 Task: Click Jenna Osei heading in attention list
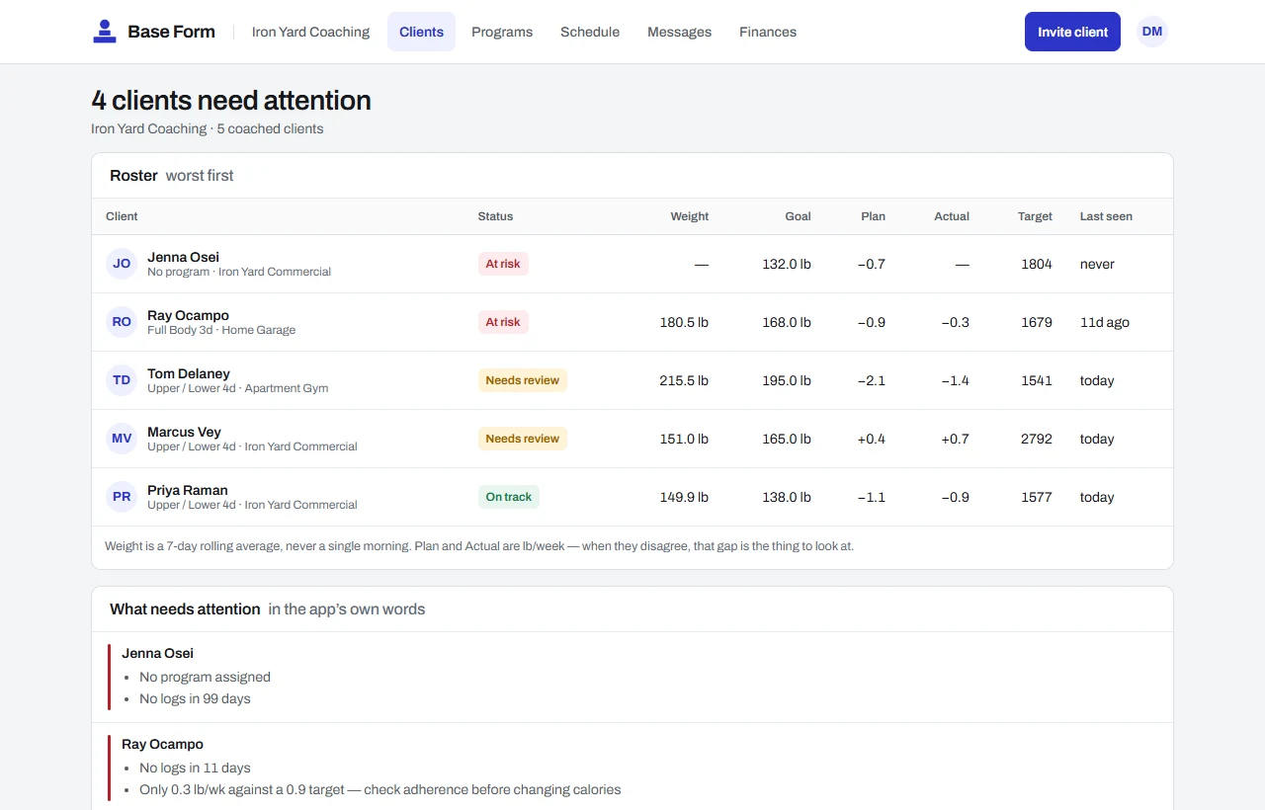click(157, 653)
